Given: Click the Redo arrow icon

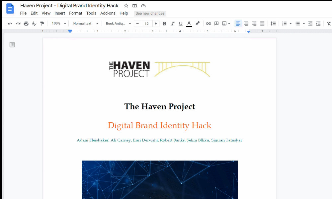Looking at the screenshot, I should [x=18, y=24].
